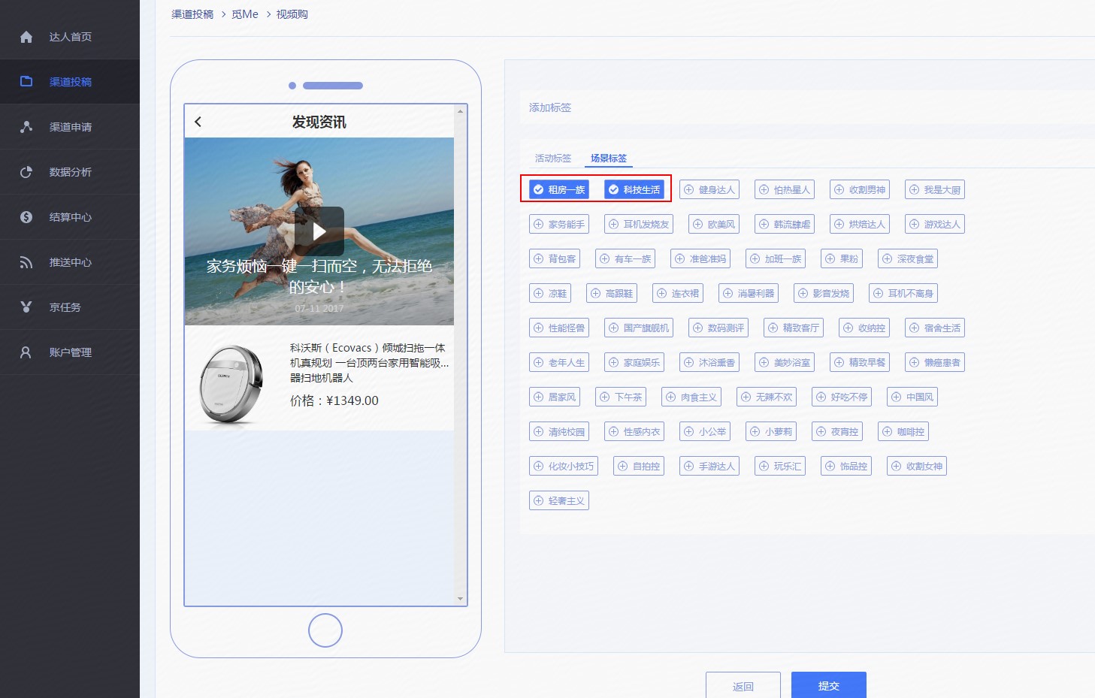Uncheck the selected 科技生活 tag

(634, 189)
